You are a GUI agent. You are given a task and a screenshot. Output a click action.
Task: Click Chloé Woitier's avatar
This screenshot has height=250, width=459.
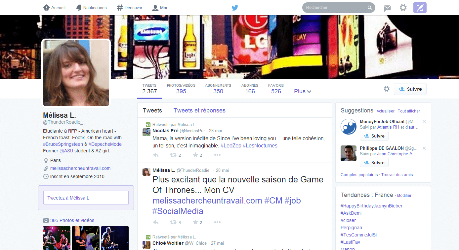pyautogui.click(x=146, y=244)
